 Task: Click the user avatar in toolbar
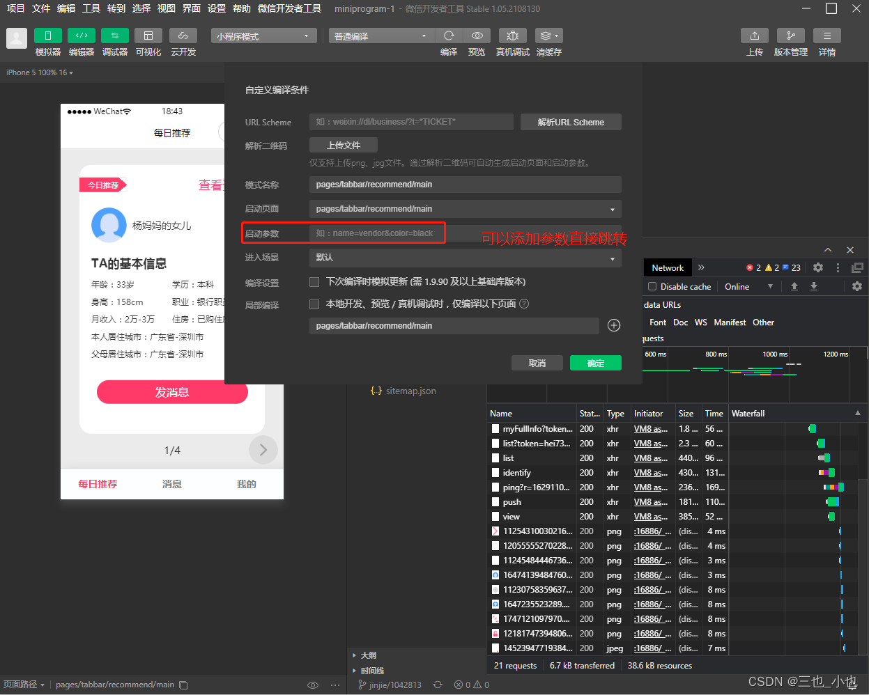(x=17, y=38)
